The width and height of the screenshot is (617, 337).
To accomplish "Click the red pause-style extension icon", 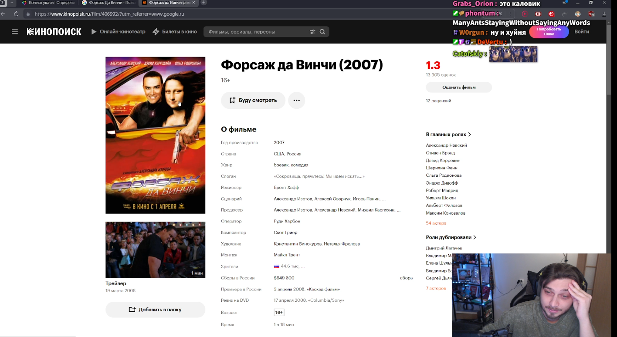I will [x=538, y=14].
